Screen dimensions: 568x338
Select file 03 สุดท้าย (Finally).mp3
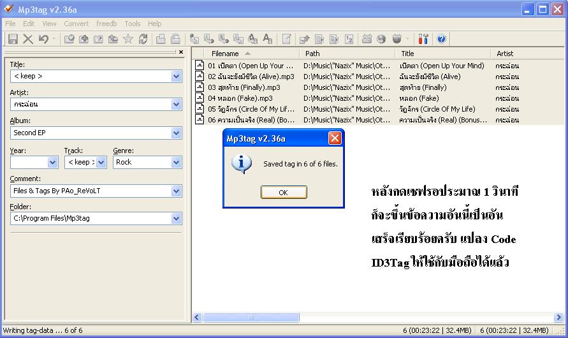(244, 87)
